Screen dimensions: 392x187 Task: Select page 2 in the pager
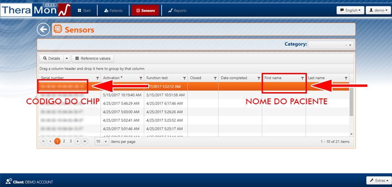click(64, 141)
